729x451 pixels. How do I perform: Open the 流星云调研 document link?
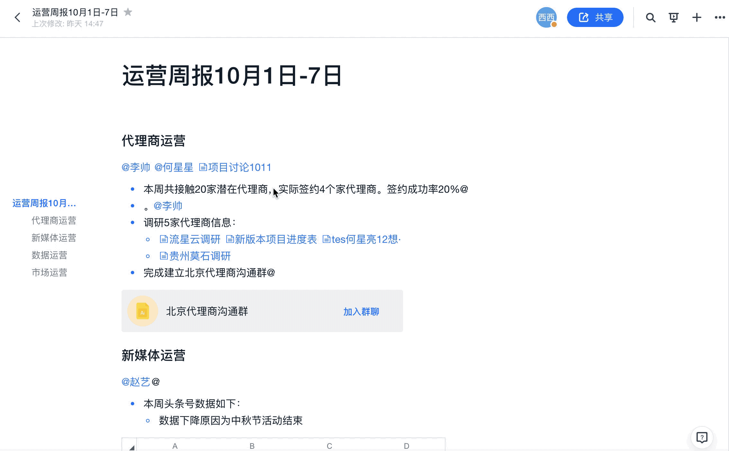click(190, 239)
